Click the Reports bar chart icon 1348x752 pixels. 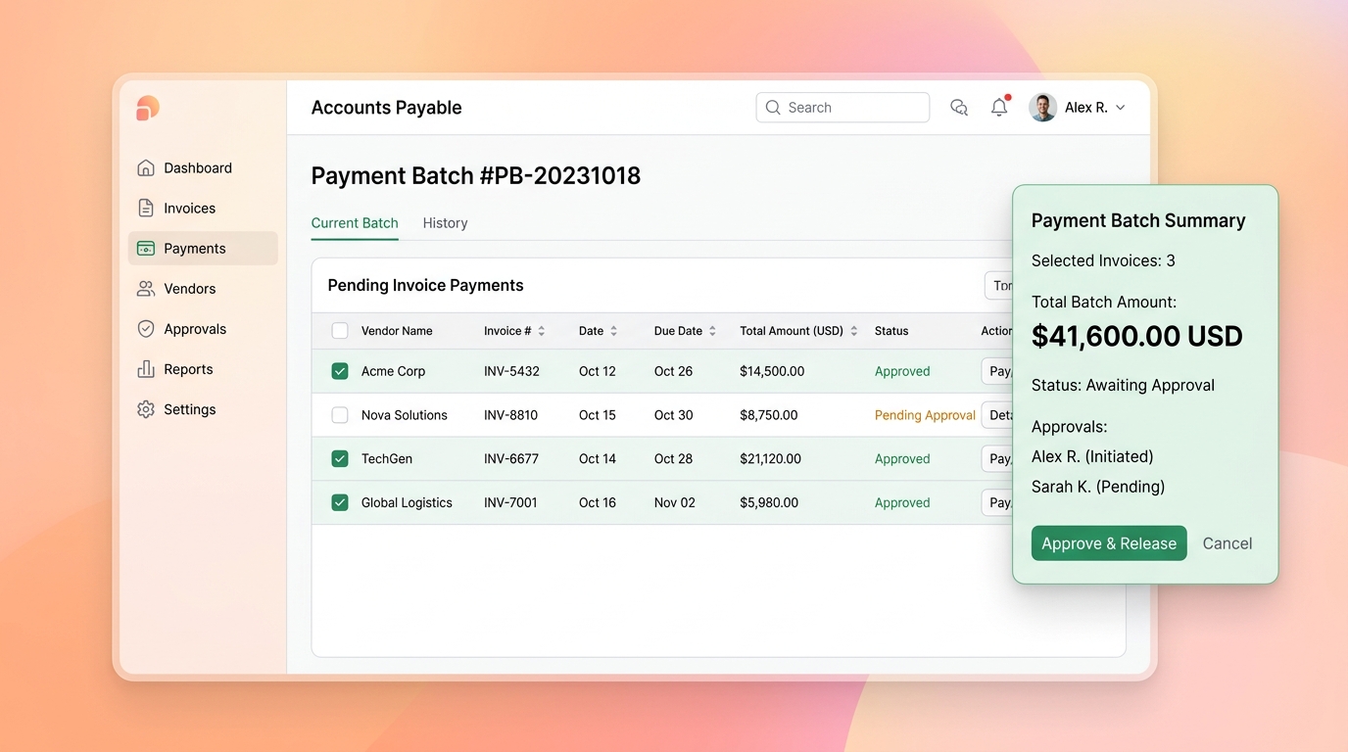pos(146,369)
